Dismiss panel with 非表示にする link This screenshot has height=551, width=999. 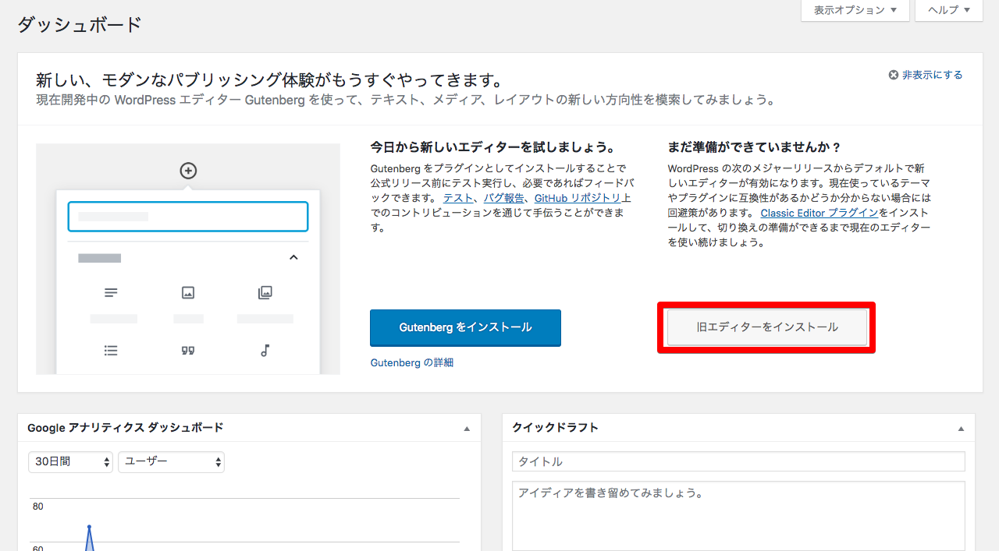(x=926, y=76)
